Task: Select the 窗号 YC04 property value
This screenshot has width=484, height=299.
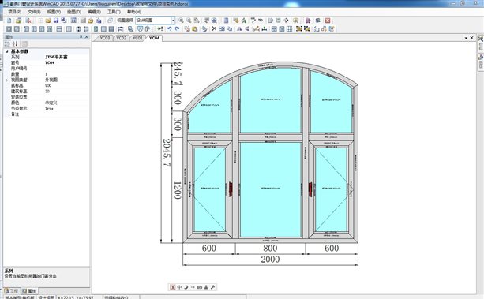Action: (50, 62)
